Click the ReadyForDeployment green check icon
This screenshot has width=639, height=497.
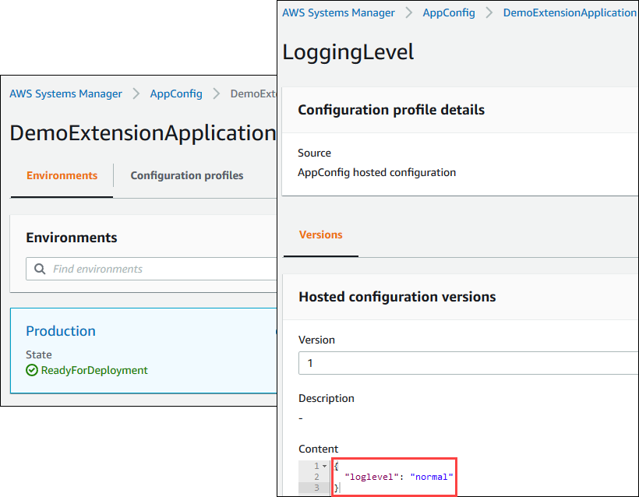point(32,370)
